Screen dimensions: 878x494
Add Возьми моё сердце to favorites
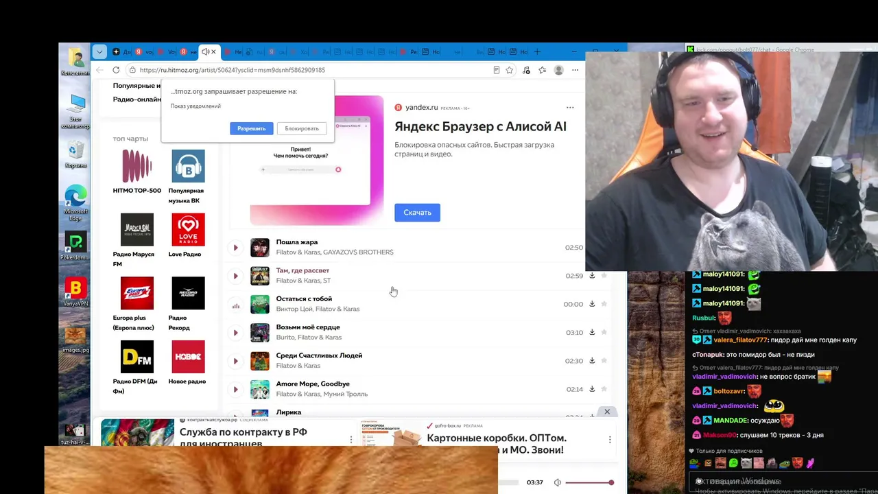tap(604, 332)
